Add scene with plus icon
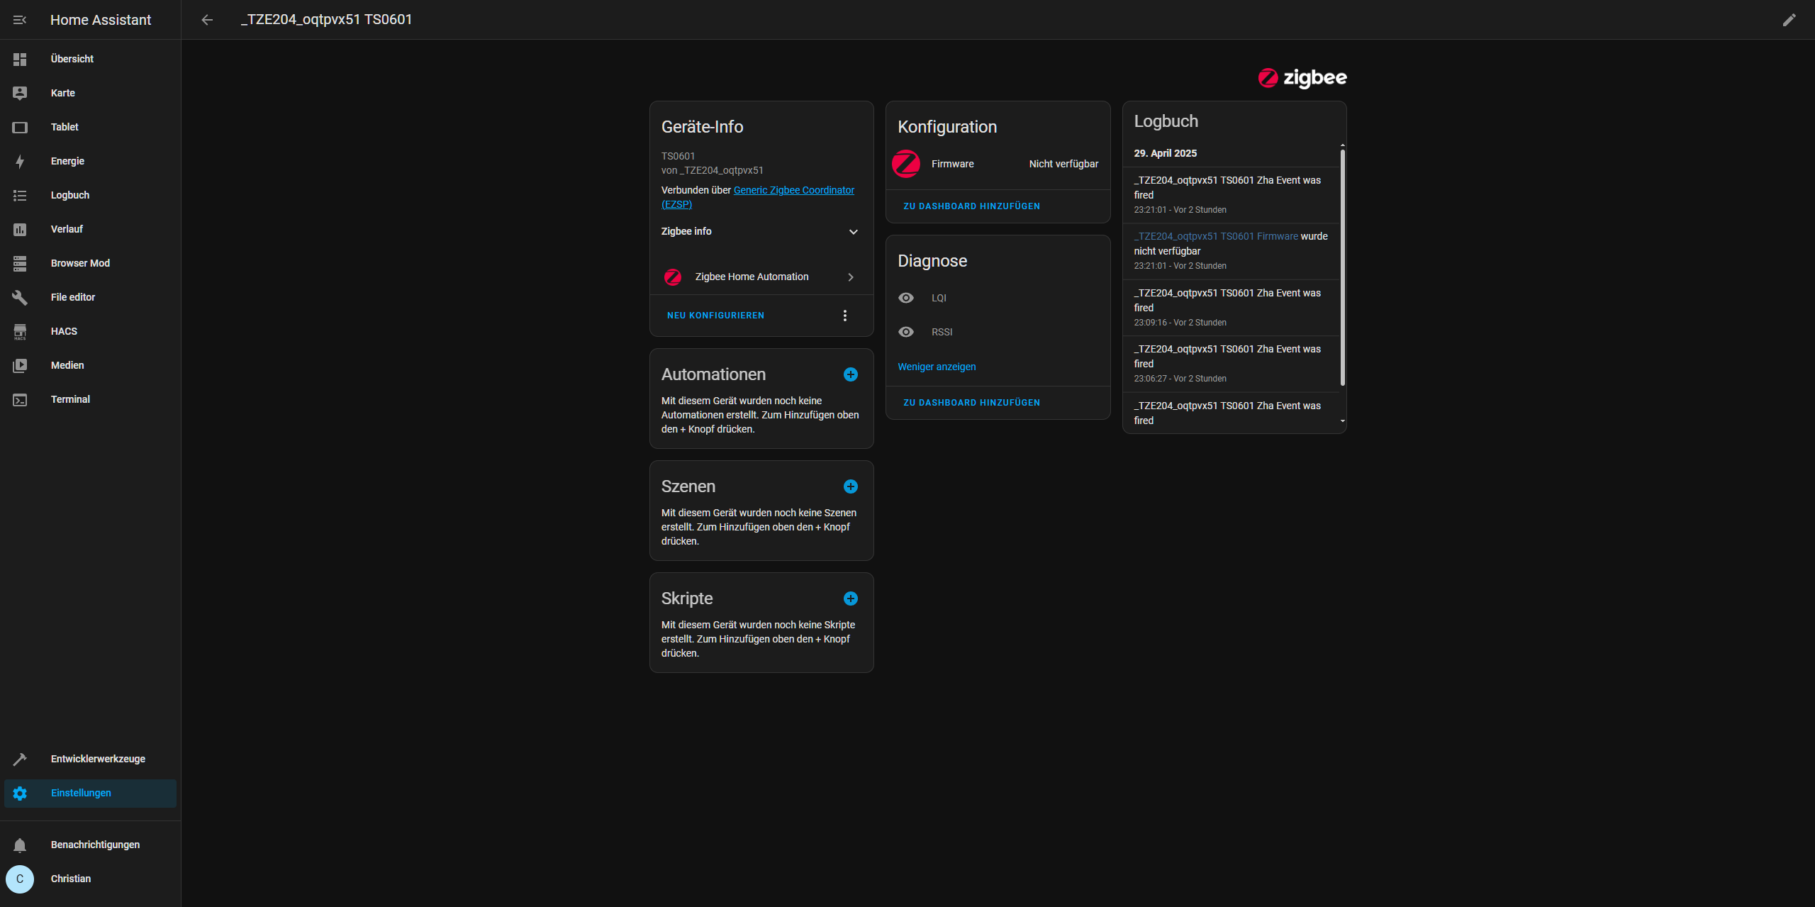1815x907 pixels. (x=851, y=486)
